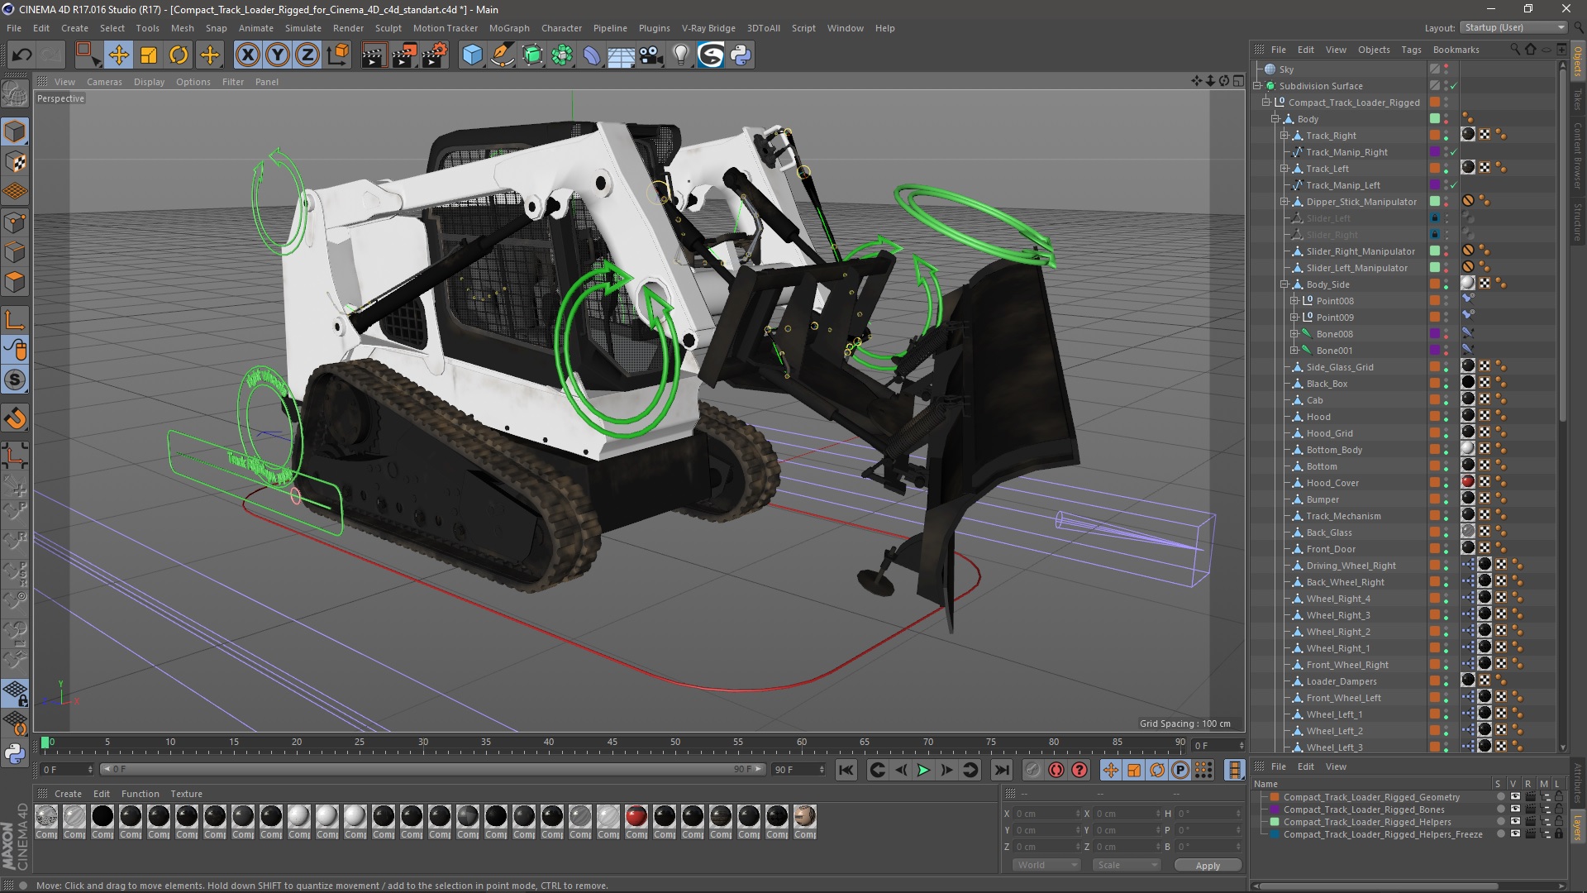Open Edit Render Settings icon

click(x=435, y=55)
